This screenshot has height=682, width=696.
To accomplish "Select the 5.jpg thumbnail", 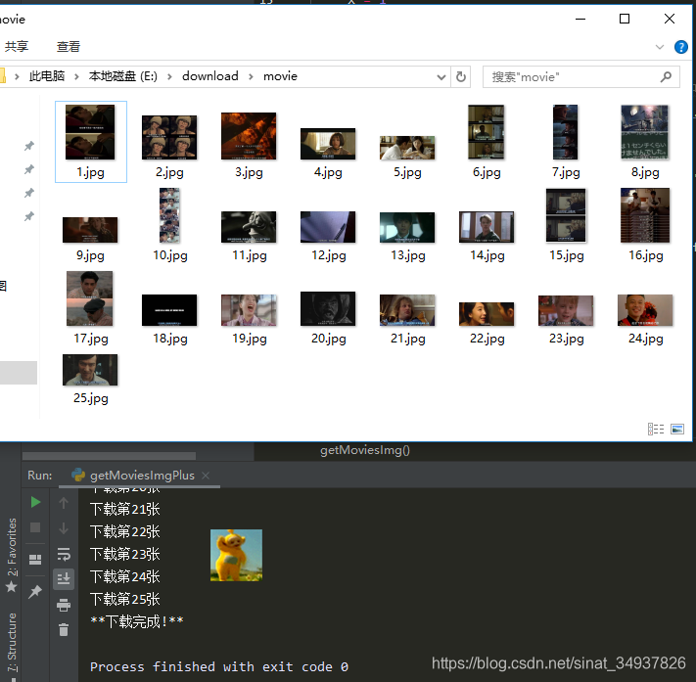I will (x=407, y=148).
